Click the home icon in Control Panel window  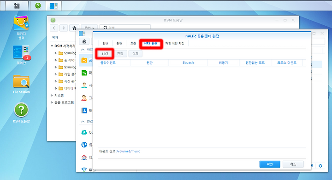84,41
